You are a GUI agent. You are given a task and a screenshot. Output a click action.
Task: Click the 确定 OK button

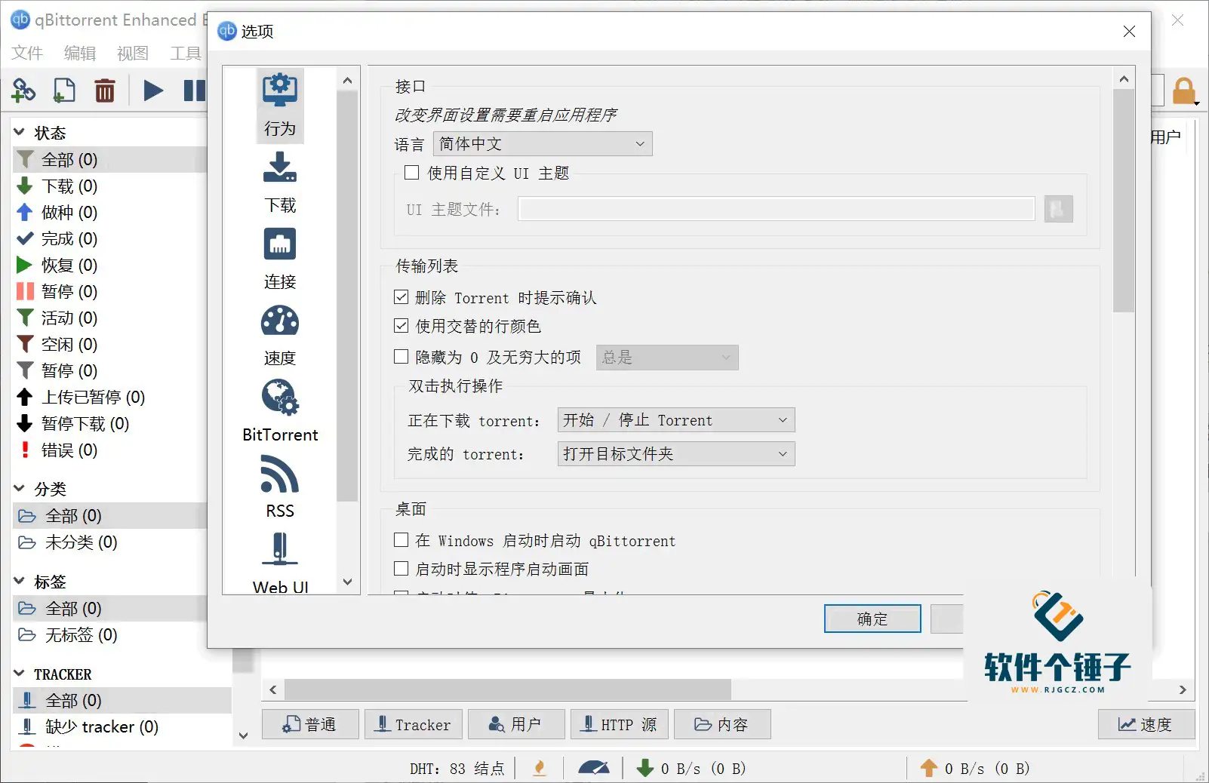pyautogui.click(x=872, y=619)
